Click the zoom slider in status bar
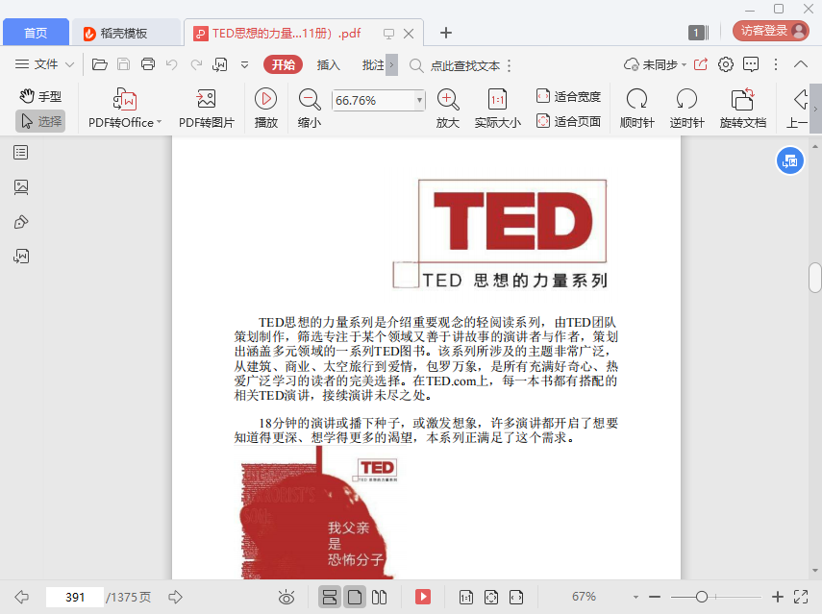Screen dimensions: 822x614 [x=702, y=597]
